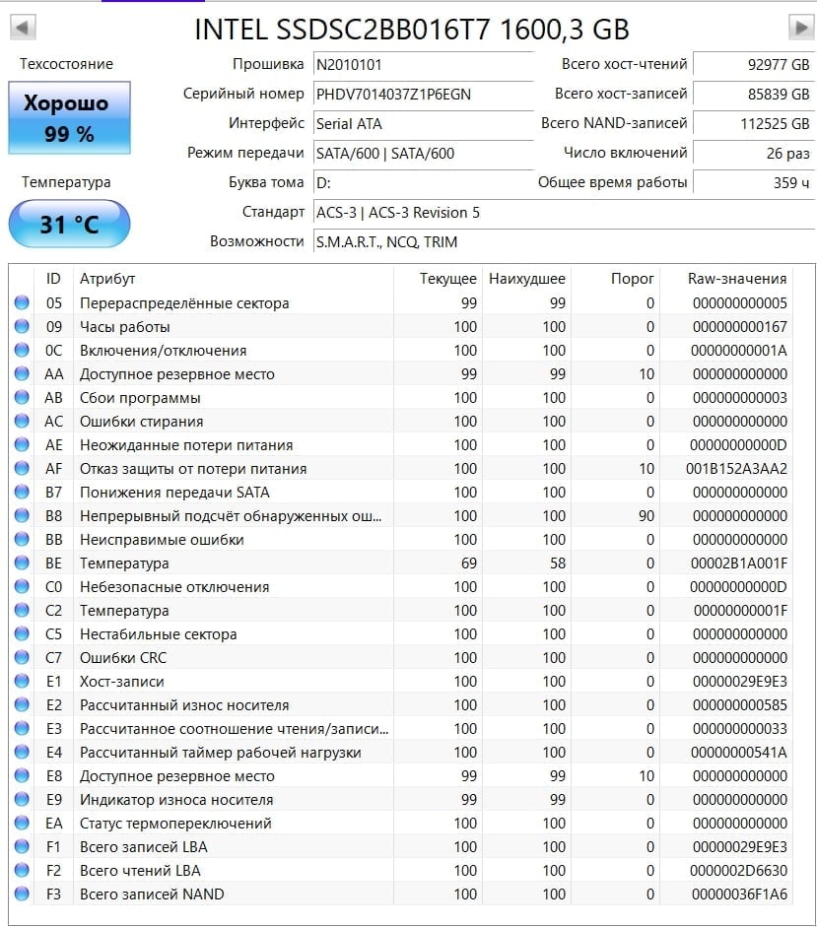
Task: Click total host writes value 85839 GB
Action: [x=754, y=94]
